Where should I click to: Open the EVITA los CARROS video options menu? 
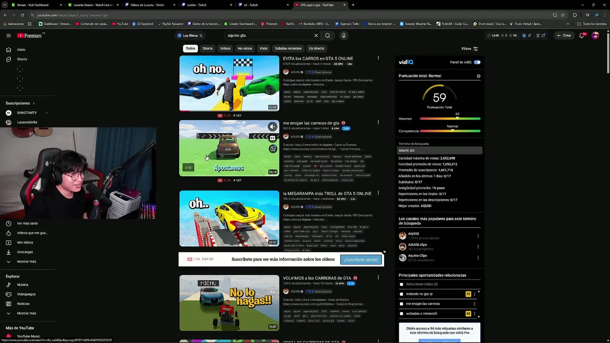(378, 58)
